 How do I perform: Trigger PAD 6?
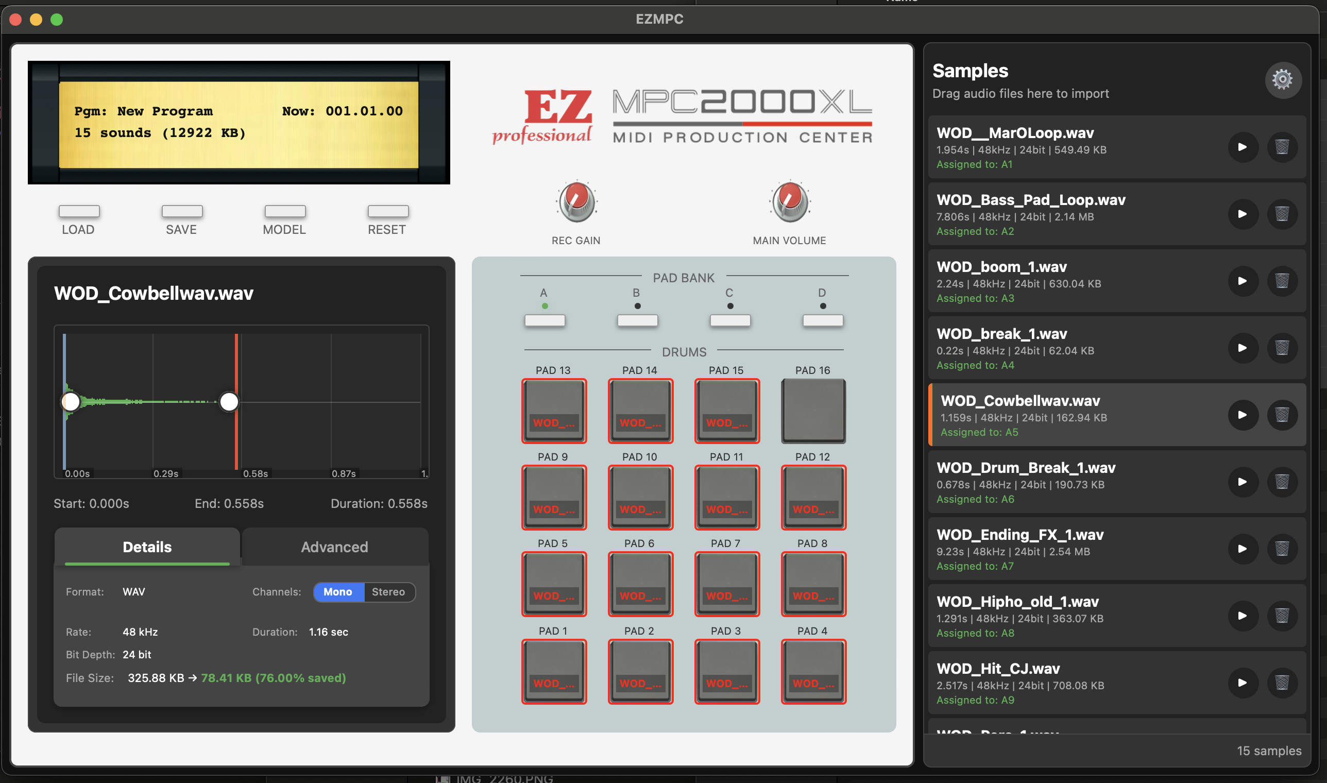point(640,584)
